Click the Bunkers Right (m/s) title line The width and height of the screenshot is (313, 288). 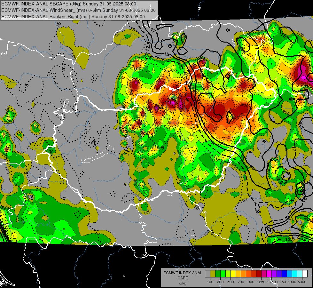coord(73,17)
